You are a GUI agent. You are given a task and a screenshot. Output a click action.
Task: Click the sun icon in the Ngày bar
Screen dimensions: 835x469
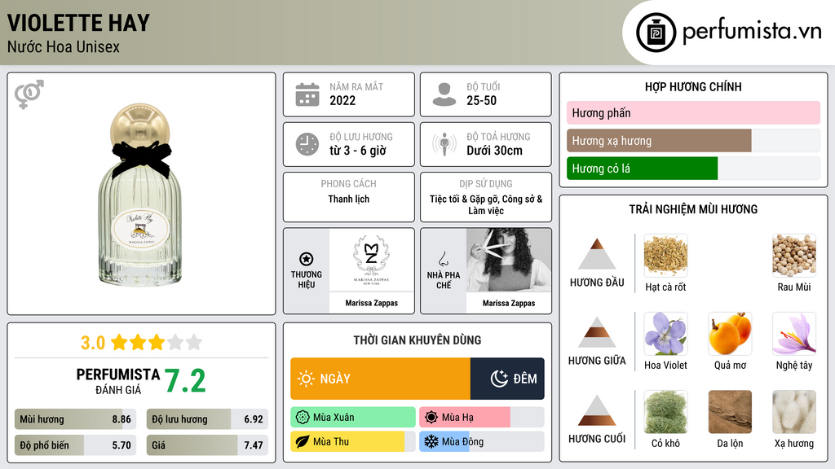pos(307,379)
